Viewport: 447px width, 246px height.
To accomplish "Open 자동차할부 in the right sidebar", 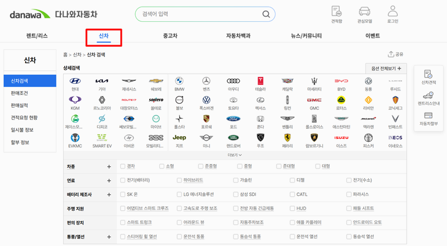I will (x=429, y=119).
